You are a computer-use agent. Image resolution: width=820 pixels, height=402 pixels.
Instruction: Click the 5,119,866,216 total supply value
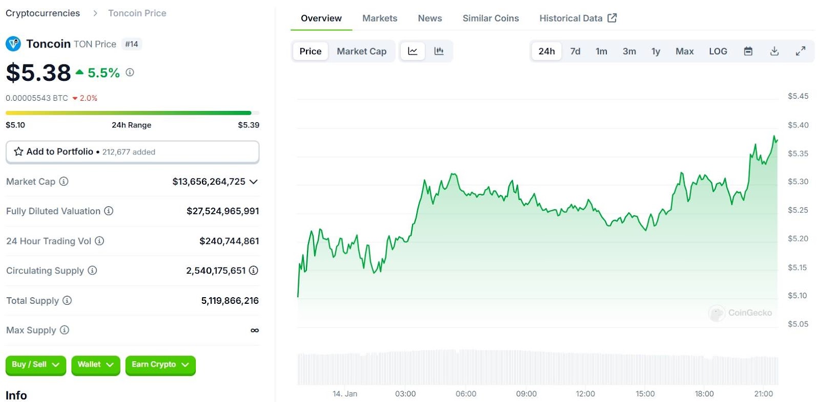click(230, 301)
